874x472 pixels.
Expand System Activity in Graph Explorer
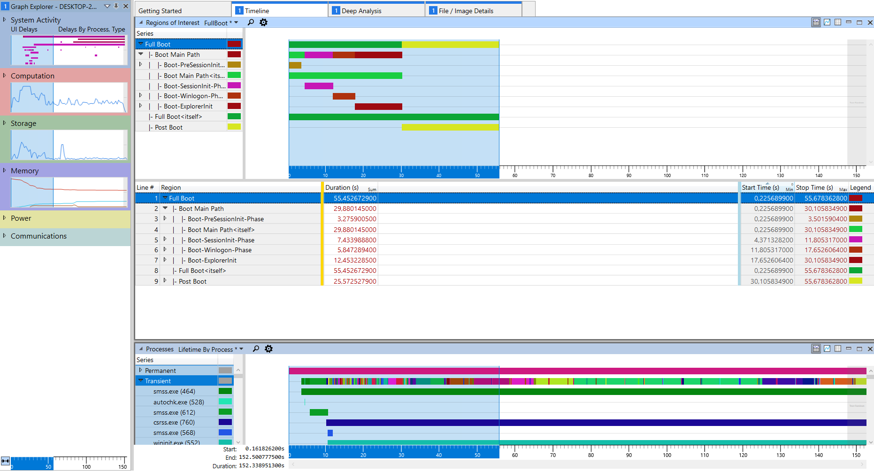pos(5,20)
